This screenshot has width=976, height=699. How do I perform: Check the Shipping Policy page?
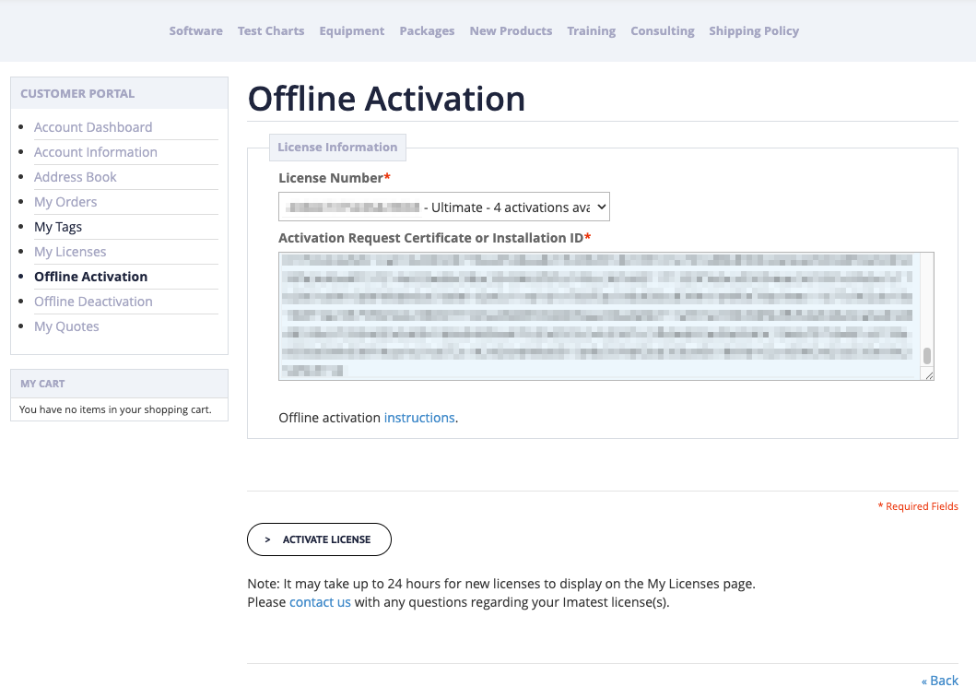pos(754,30)
